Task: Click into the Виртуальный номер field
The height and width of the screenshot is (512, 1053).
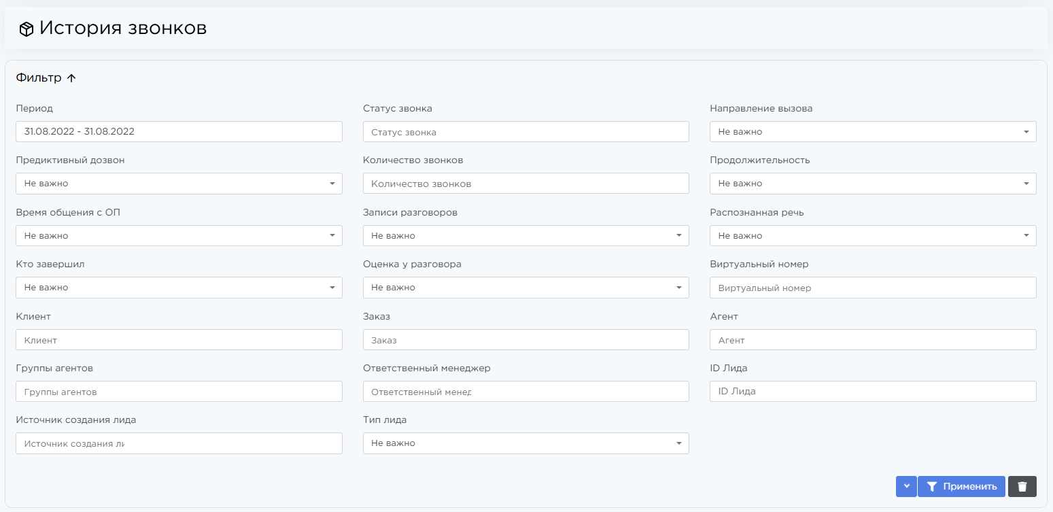Action: (x=872, y=288)
